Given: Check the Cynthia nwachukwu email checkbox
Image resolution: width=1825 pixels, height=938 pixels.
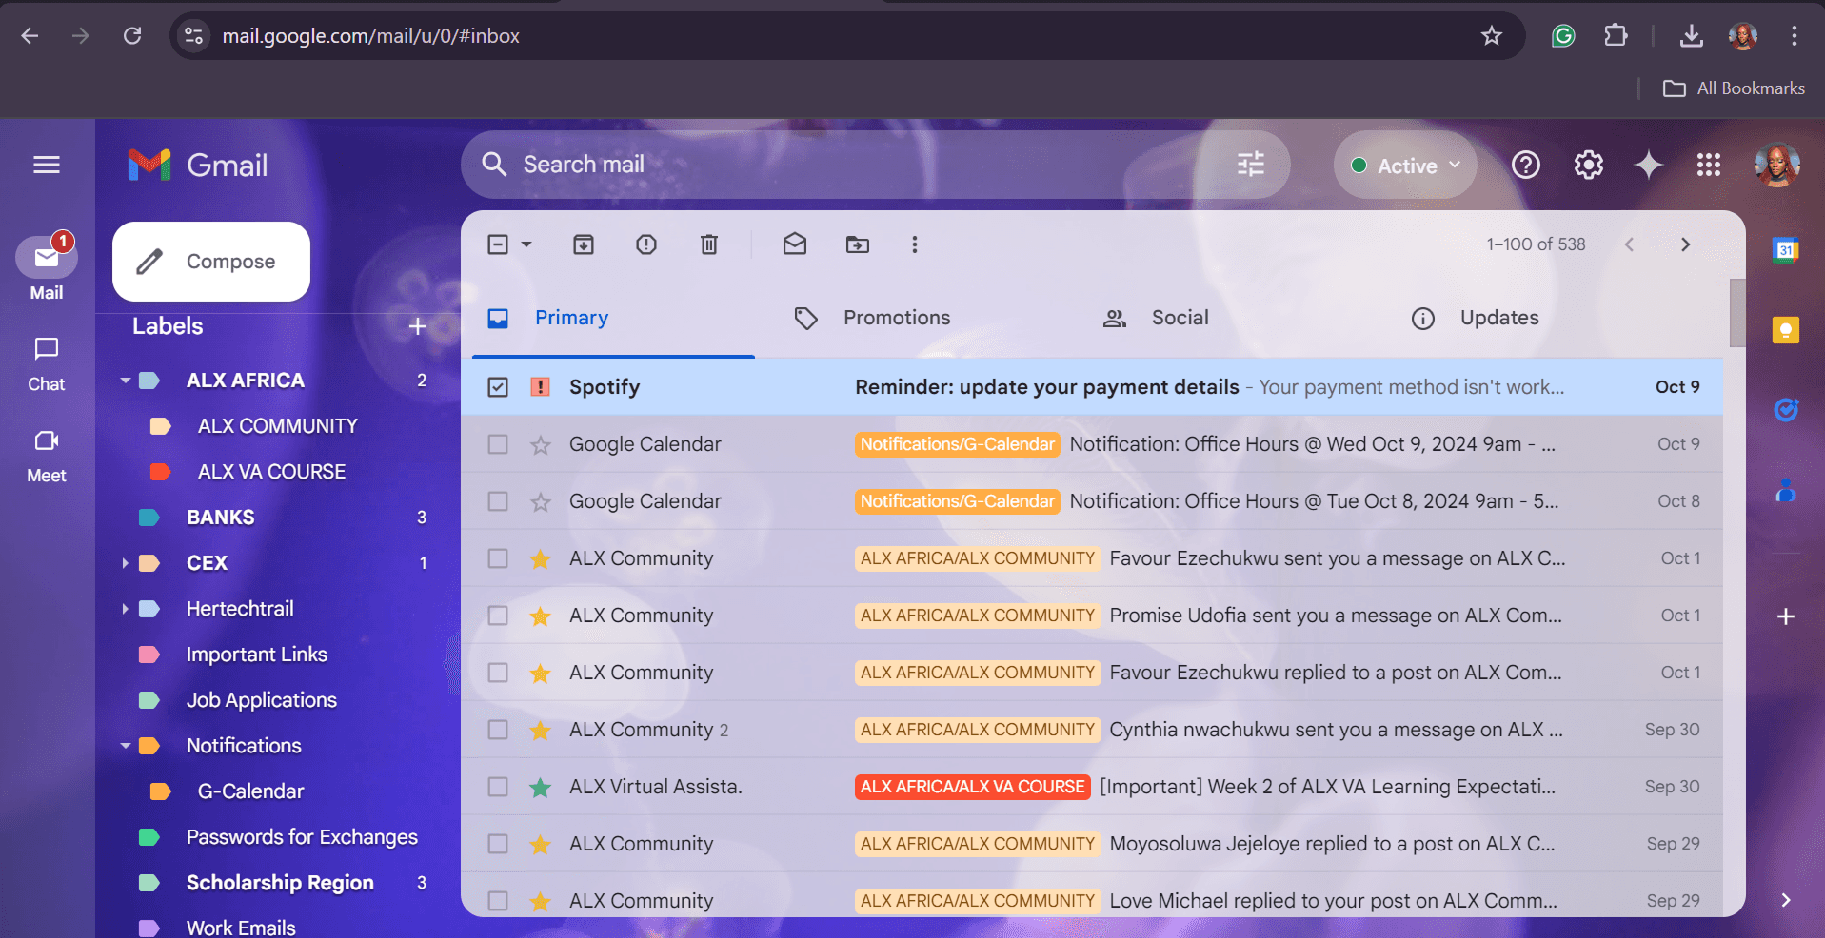Looking at the screenshot, I should click(x=498, y=730).
